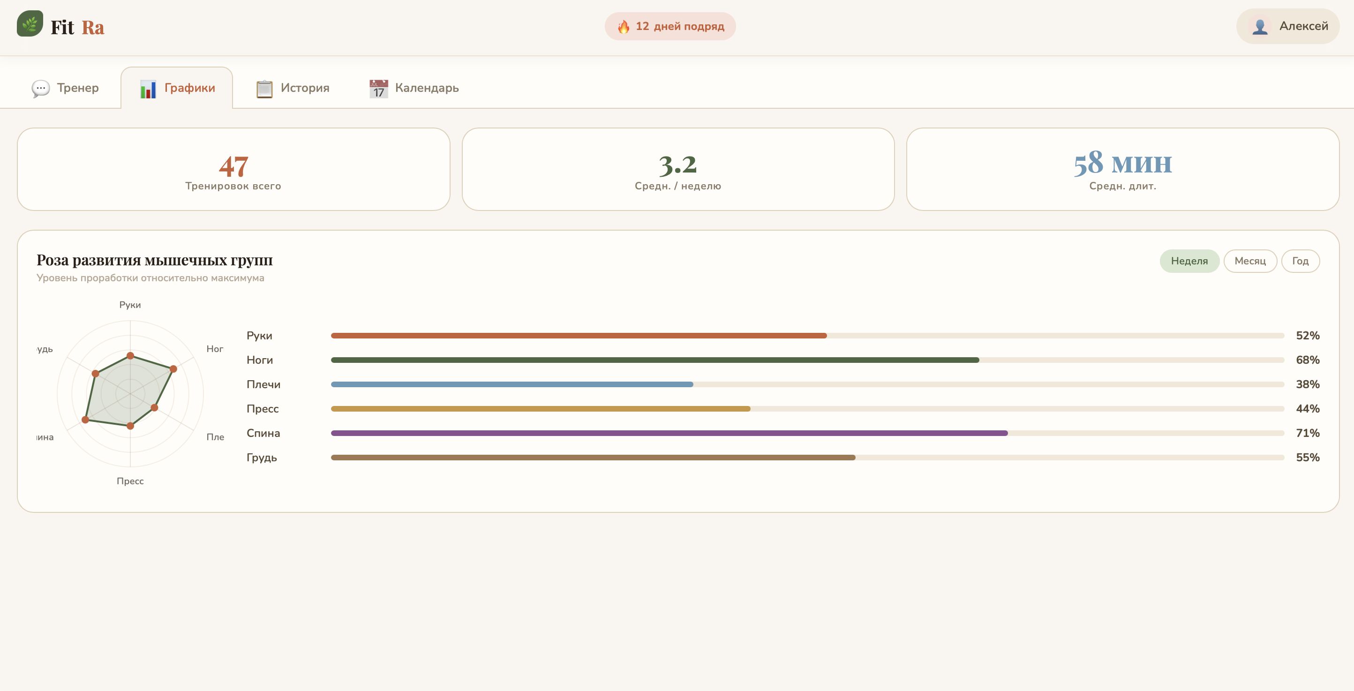Screen dimensions: 1354x691
Task: Click the 47 Тренировок всего card
Action: (x=233, y=169)
